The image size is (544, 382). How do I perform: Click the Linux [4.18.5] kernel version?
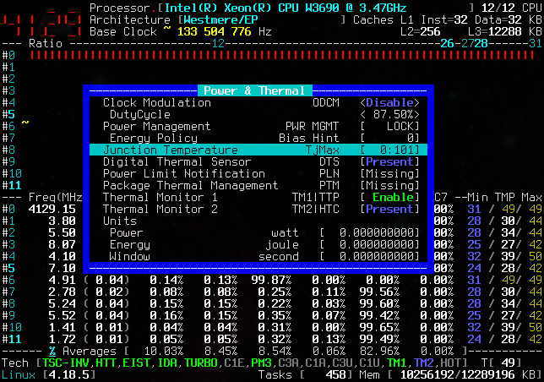(49, 375)
